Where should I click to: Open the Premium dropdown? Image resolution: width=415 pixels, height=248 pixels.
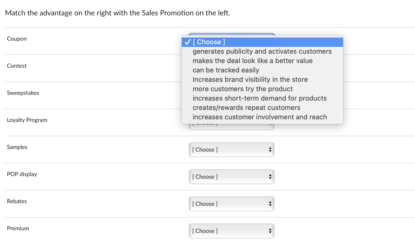231,231
